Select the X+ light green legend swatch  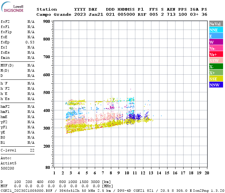[x=216, y=73]
